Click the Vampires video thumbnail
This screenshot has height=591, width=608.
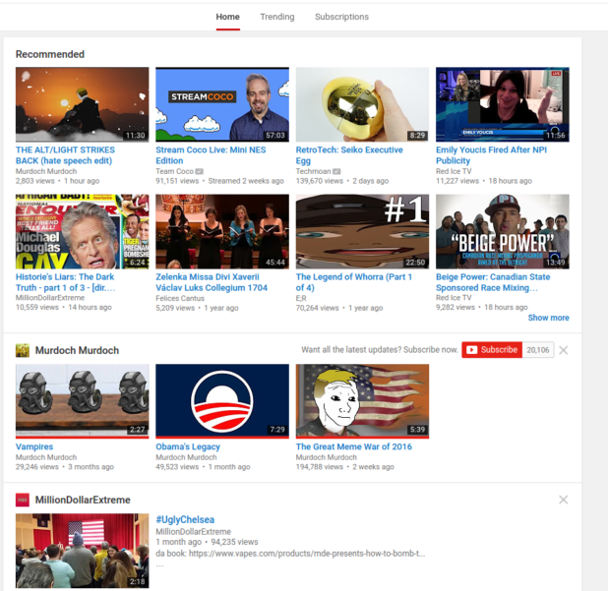click(83, 400)
